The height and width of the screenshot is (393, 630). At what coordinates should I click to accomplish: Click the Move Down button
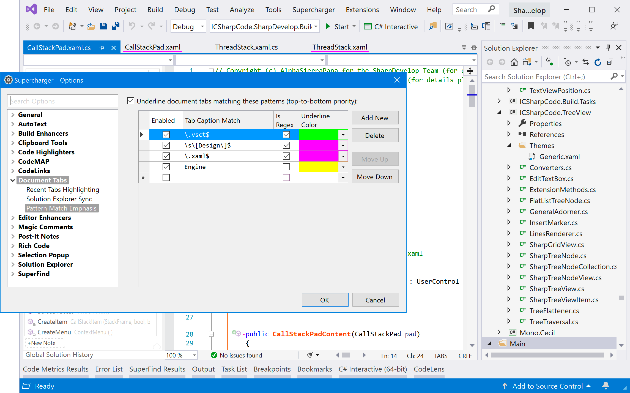375,177
